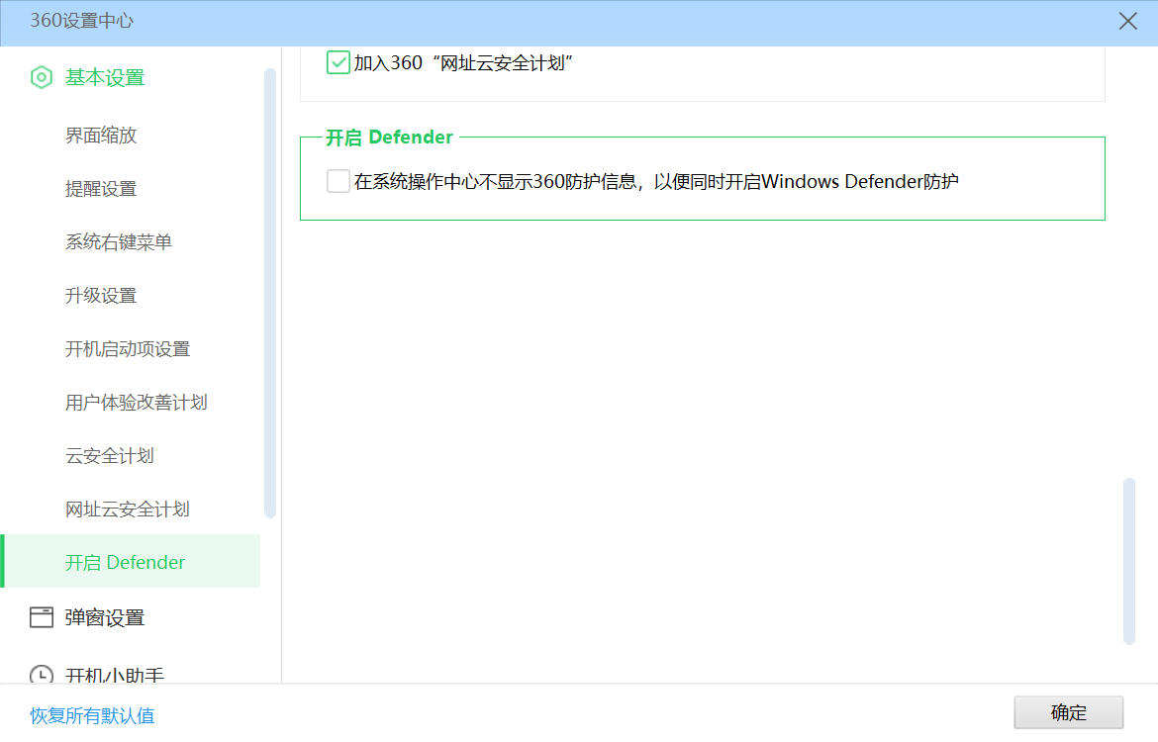The height and width of the screenshot is (742, 1158).
Task: Open 弹窗设置 section
Action: point(104,617)
